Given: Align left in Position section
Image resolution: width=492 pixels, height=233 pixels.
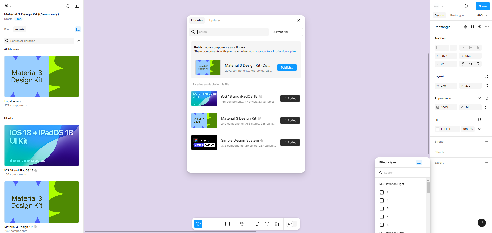Looking at the screenshot, I should click(438, 48).
